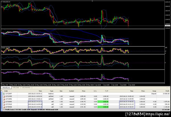The image size is (171, 117).
Task: Sort by the Symbol column header
Action: click(x=72, y=91)
